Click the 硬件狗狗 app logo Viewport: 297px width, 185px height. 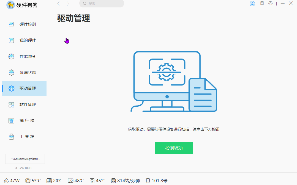click(x=10, y=5)
